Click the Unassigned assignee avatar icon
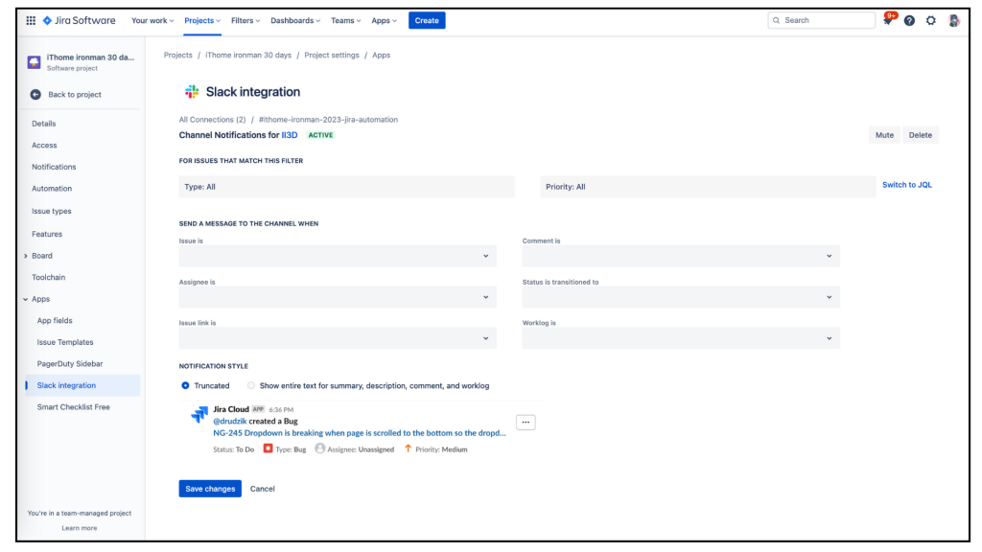This screenshot has height=552, width=982. click(x=320, y=448)
